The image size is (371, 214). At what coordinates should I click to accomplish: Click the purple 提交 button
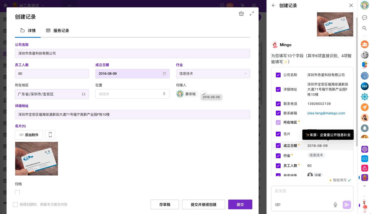tap(240, 205)
